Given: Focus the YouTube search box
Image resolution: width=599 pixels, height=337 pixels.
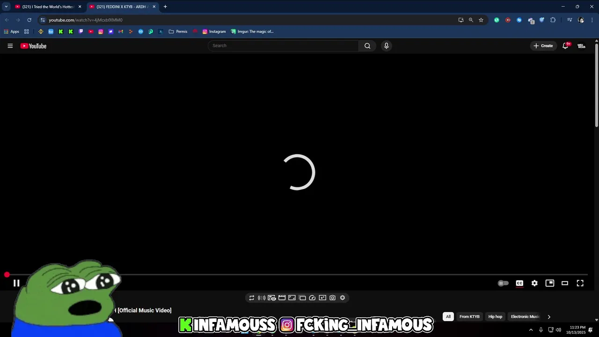Looking at the screenshot, I should (283, 45).
